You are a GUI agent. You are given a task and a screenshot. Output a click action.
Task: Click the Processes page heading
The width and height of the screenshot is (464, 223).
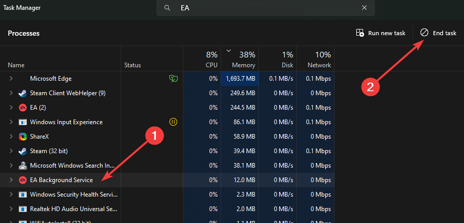tap(24, 33)
